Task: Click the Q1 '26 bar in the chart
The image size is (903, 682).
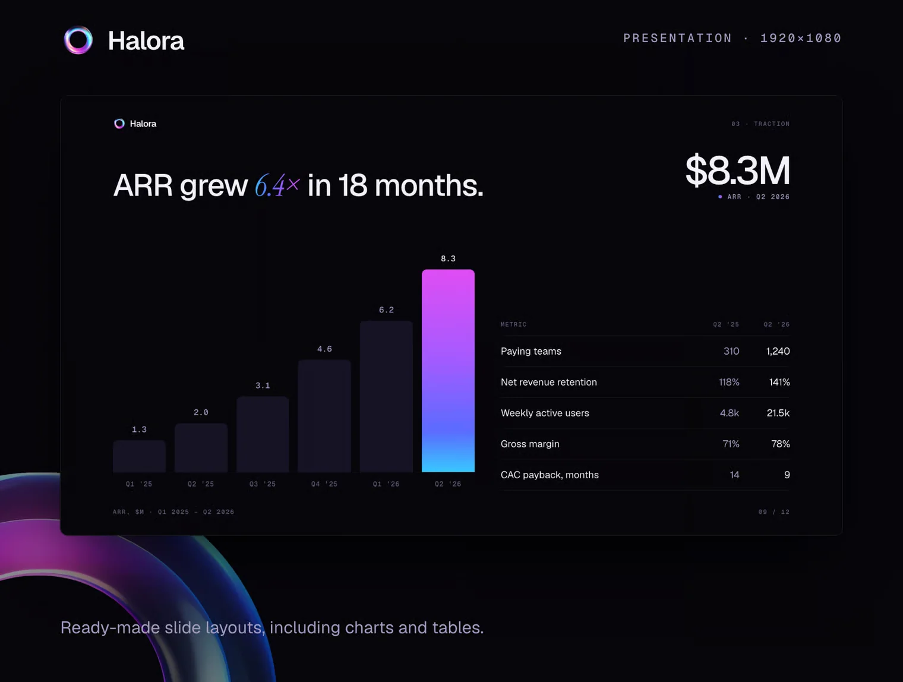Action: [x=386, y=396]
